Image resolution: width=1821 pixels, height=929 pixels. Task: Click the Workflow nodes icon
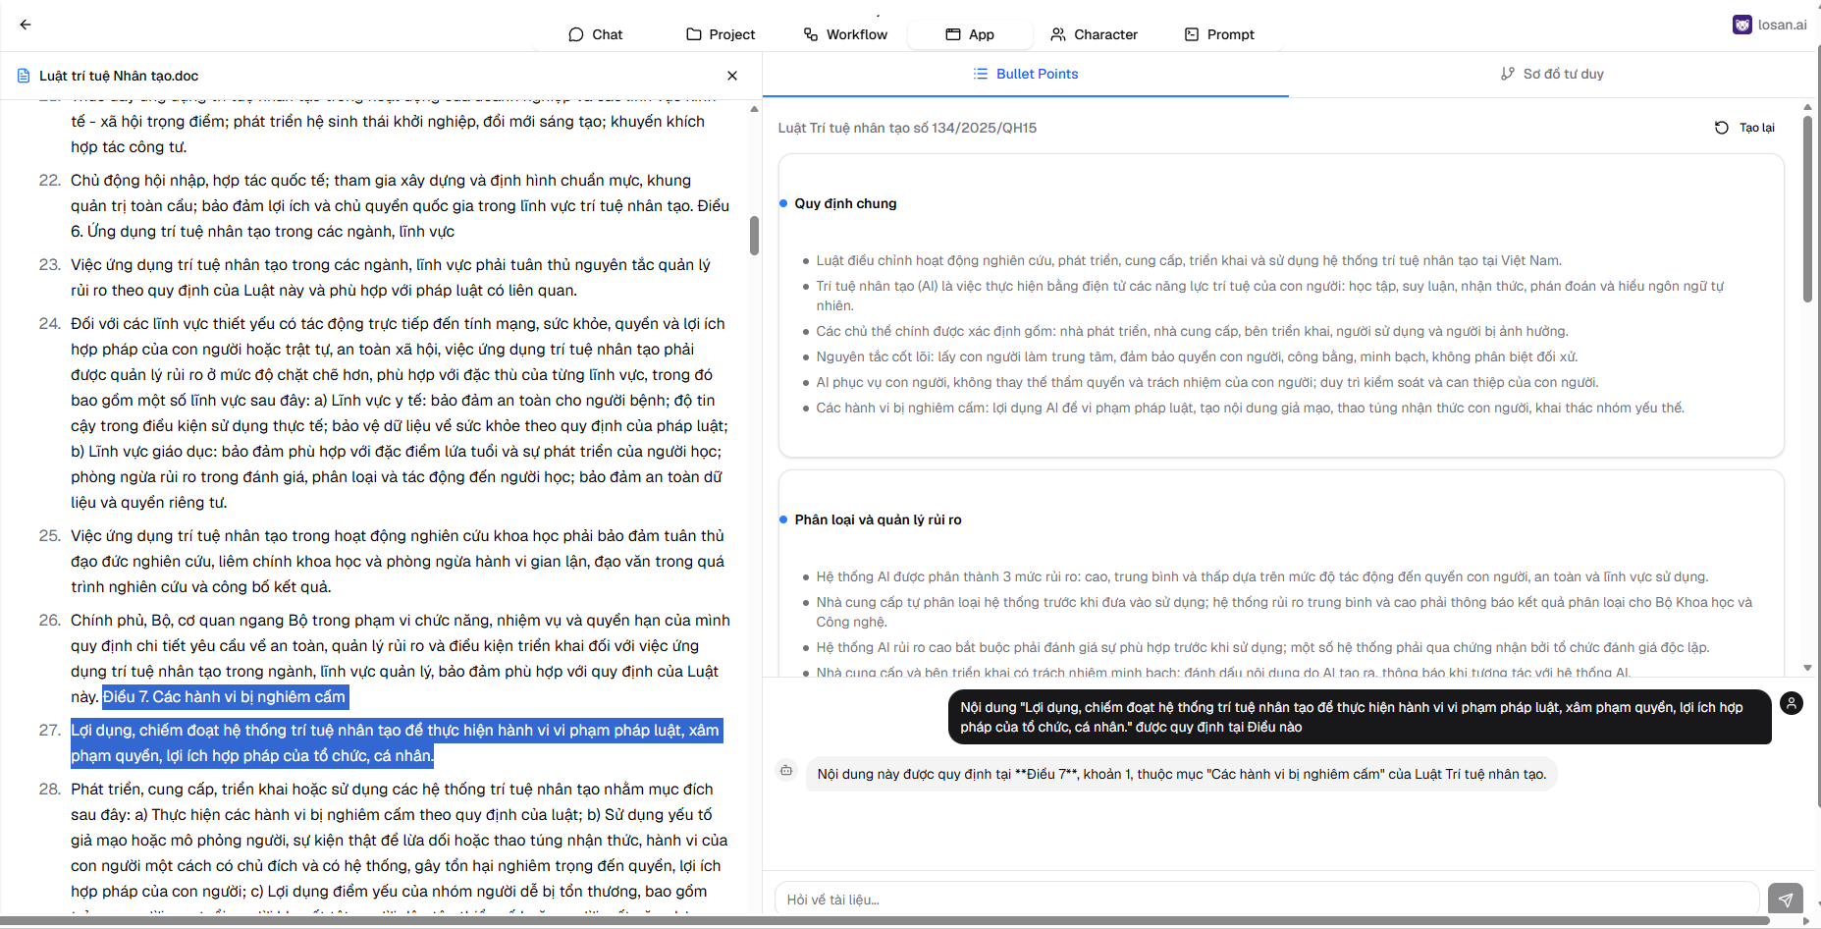pos(811,34)
